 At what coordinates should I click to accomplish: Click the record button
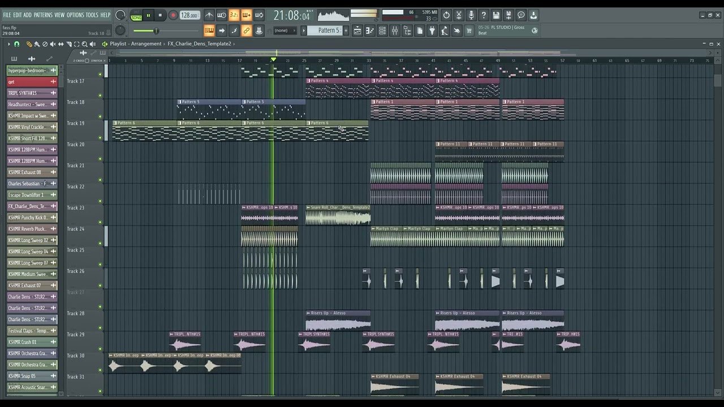[173, 16]
